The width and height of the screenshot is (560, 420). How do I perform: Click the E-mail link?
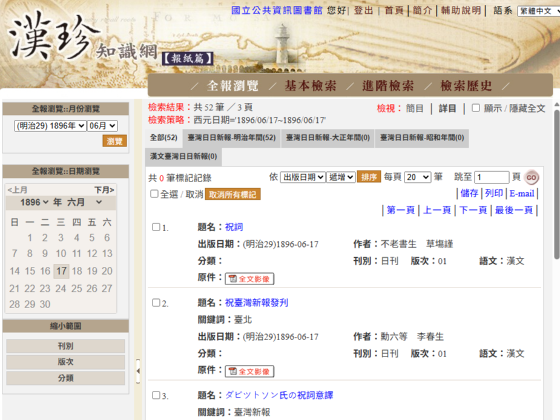[522, 194]
